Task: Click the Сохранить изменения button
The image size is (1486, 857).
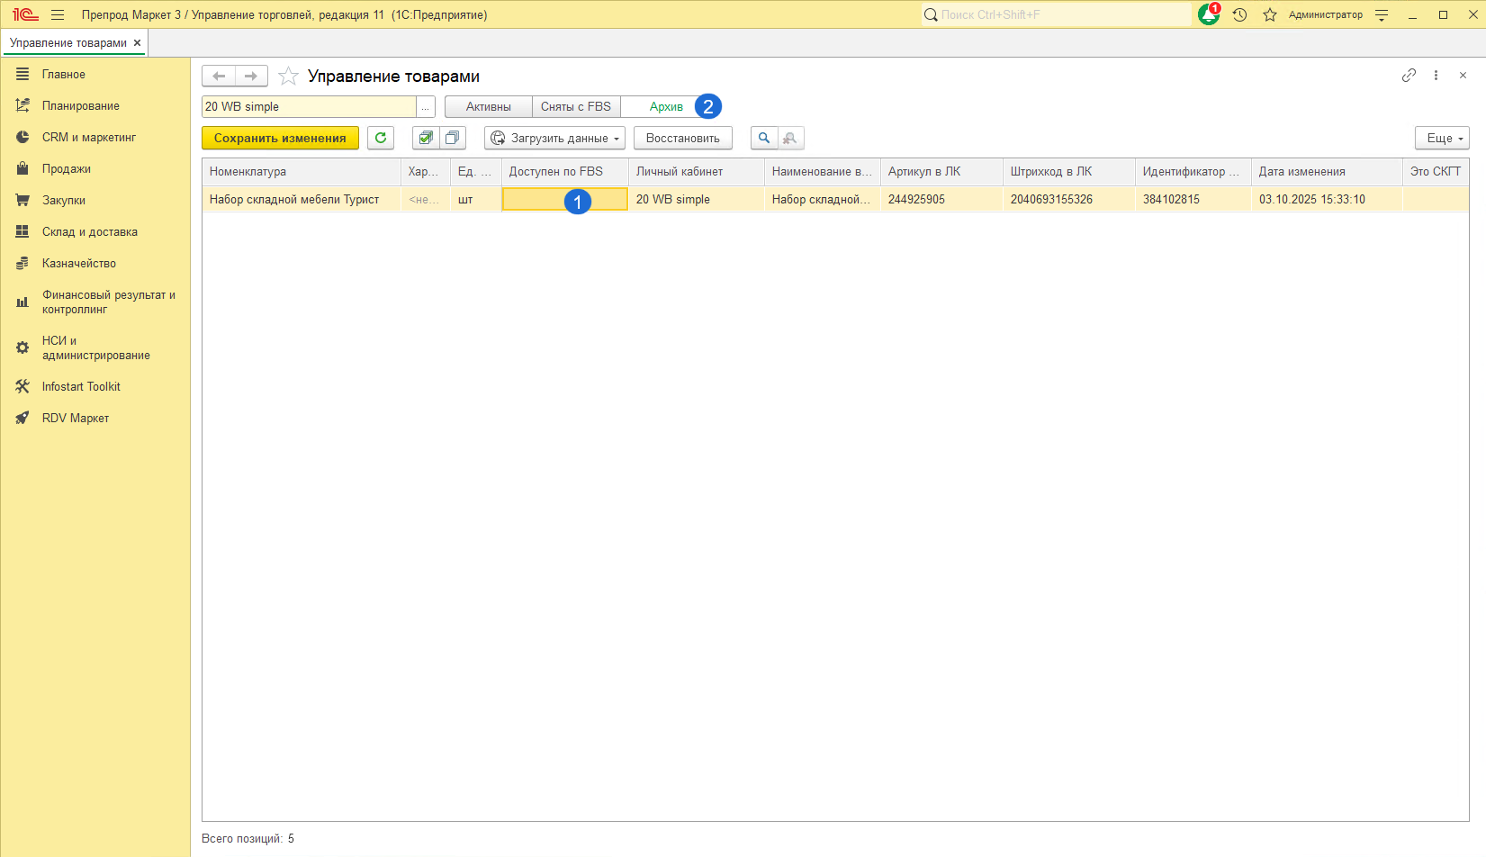Action: pyautogui.click(x=280, y=138)
